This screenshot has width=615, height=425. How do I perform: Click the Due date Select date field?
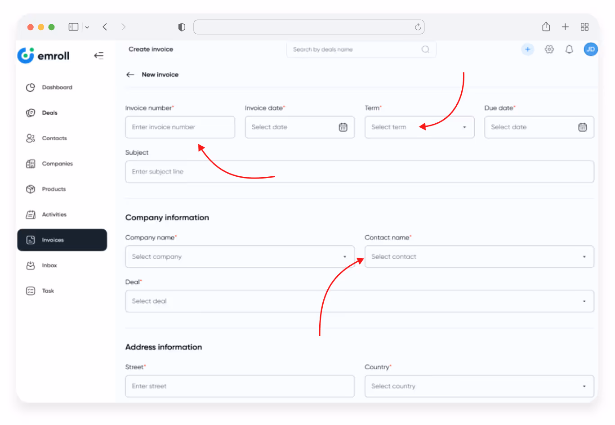(539, 127)
